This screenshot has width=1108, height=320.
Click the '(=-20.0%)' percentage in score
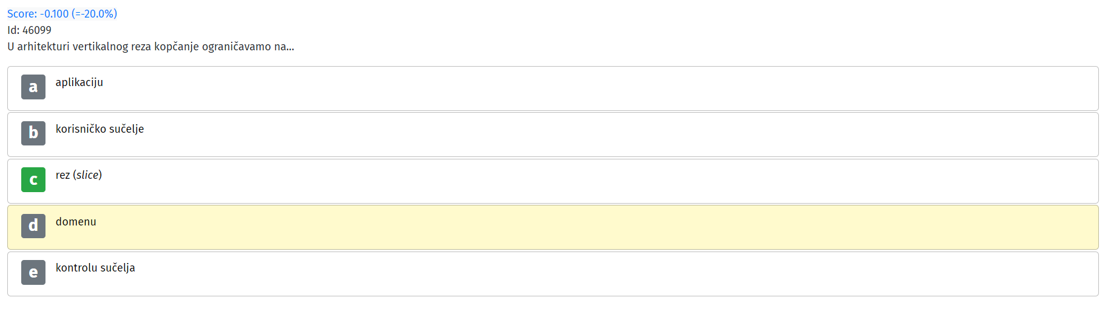(94, 13)
